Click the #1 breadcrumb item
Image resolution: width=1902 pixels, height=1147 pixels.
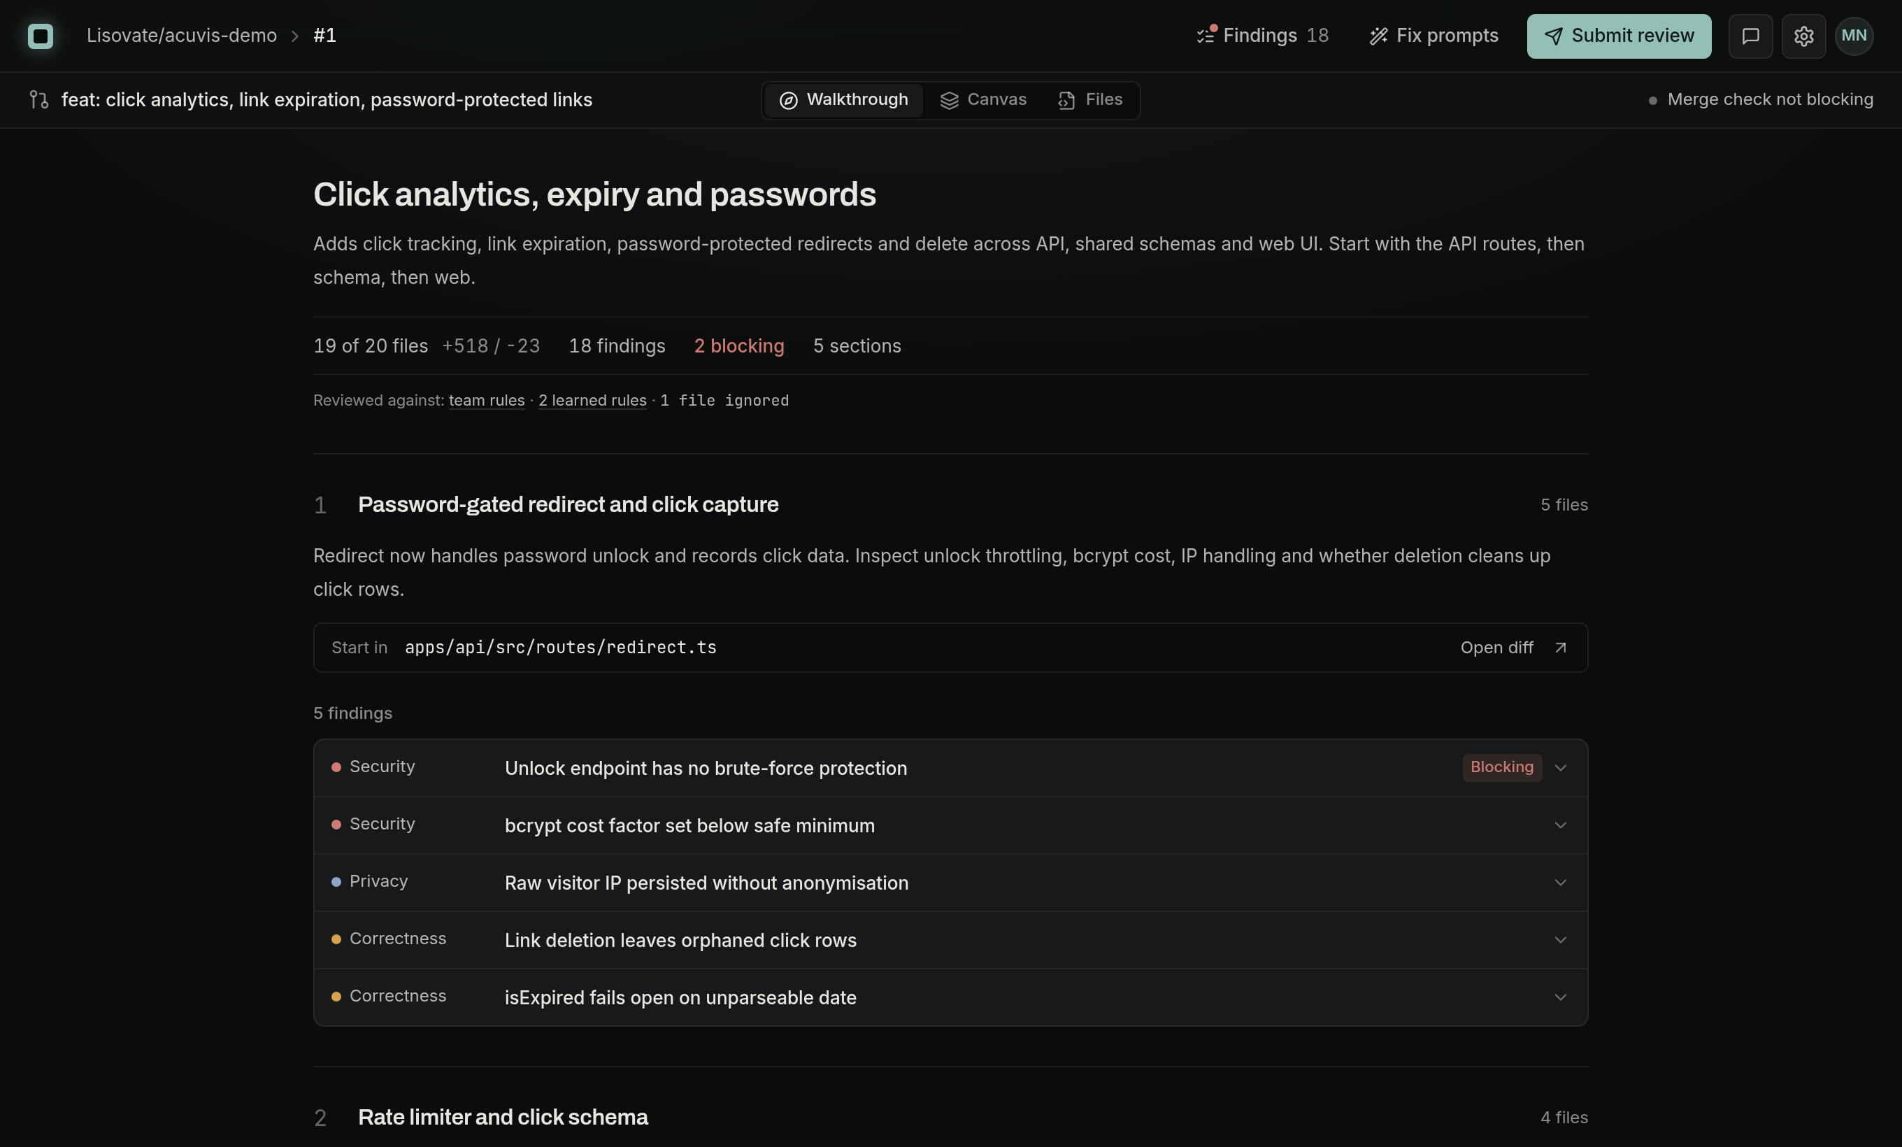coord(325,36)
